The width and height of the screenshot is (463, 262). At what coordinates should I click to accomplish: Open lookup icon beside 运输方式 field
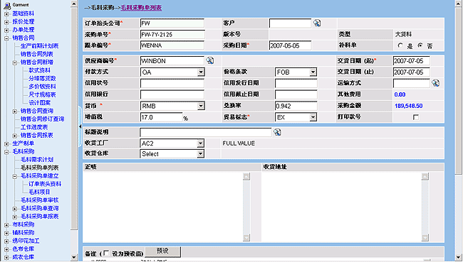pos(435,83)
